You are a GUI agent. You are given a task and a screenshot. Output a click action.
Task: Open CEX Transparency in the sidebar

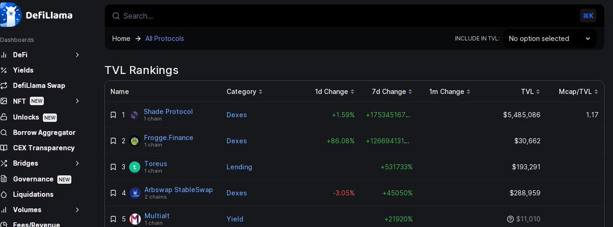[43, 148]
